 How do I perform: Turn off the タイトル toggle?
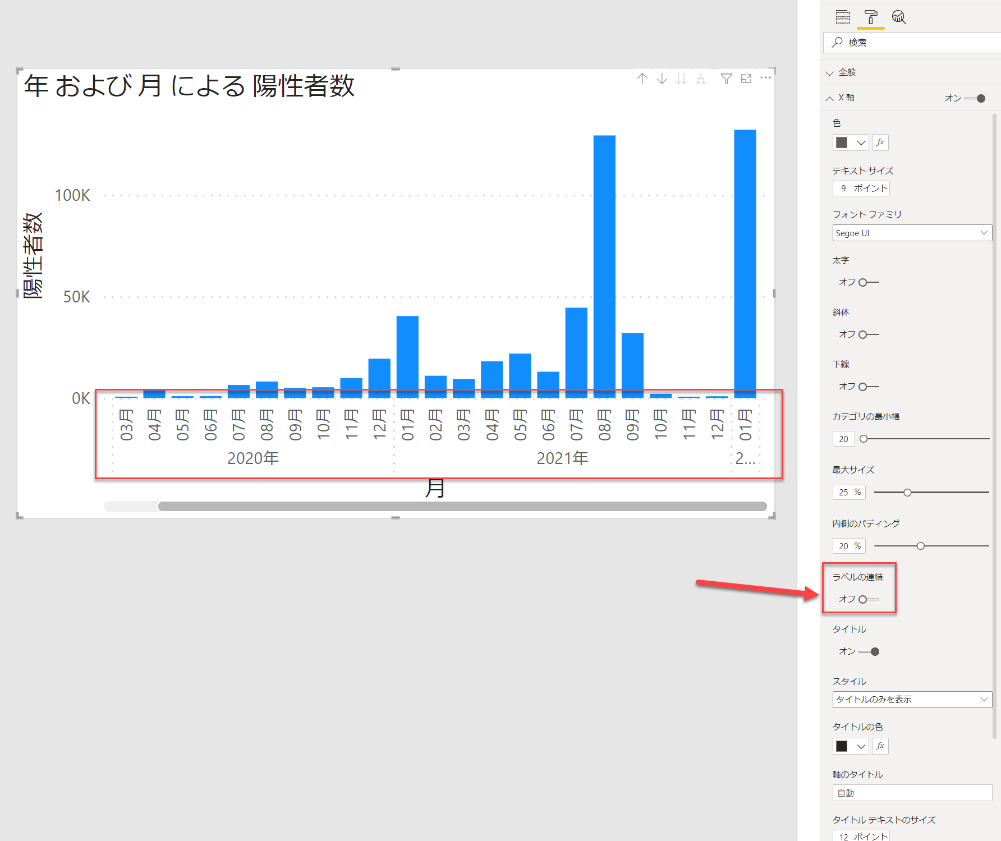point(869,651)
